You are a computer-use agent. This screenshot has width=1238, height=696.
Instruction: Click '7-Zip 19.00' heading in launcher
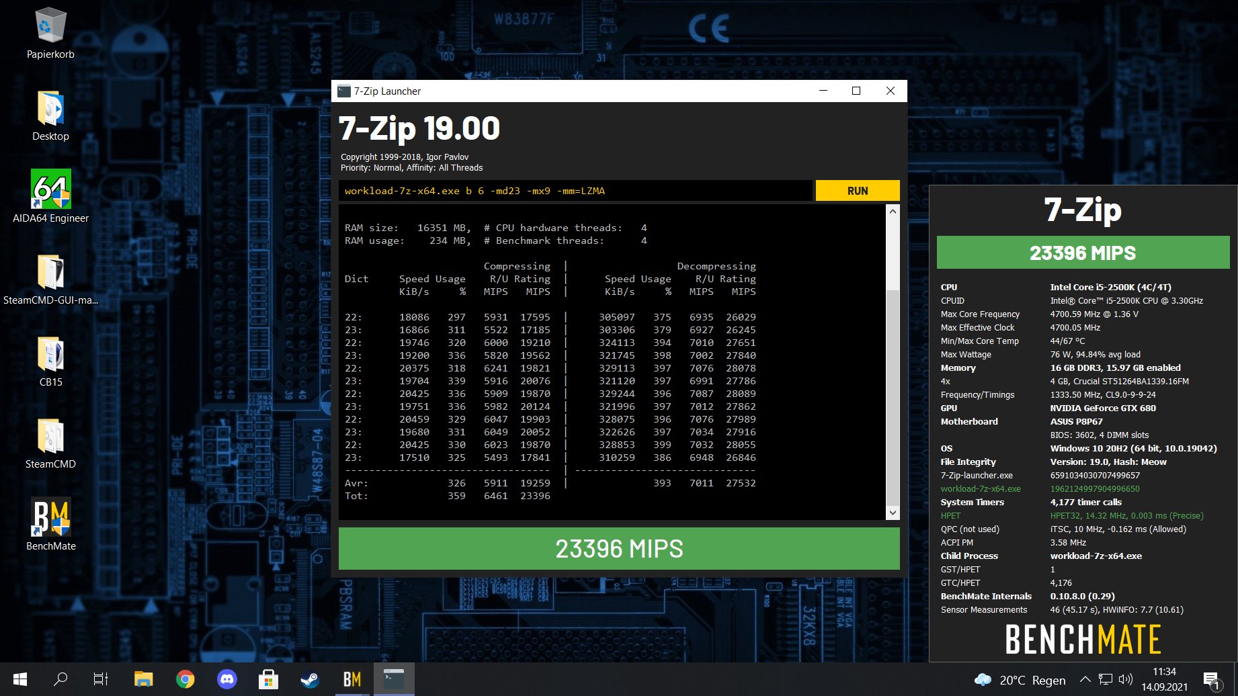click(419, 129)
